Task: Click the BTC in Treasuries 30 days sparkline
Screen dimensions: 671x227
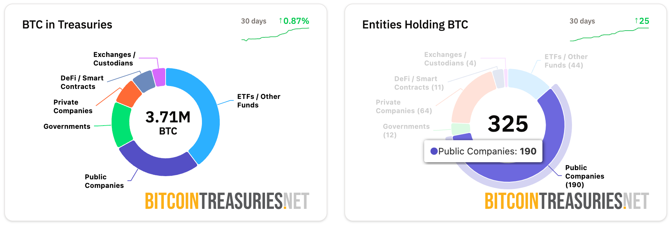Action: coord(275,34)
